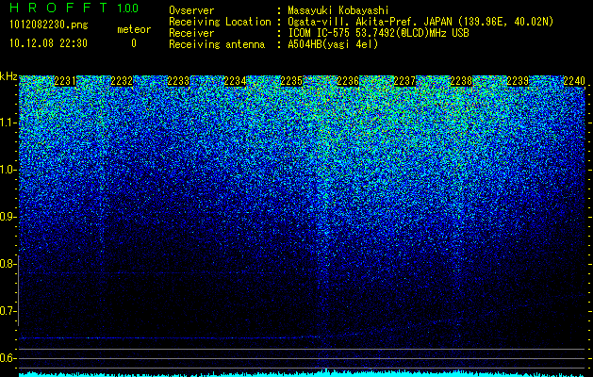593x377 pixels.
Task: Click the 2231 time marker
Action: click(65, 81)
